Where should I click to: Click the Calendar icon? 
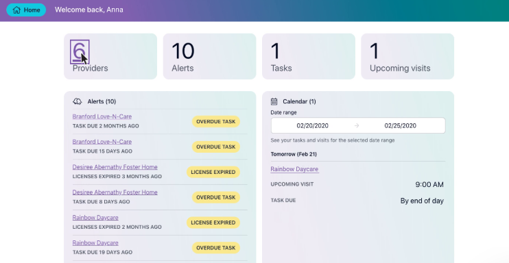point(274,101)
